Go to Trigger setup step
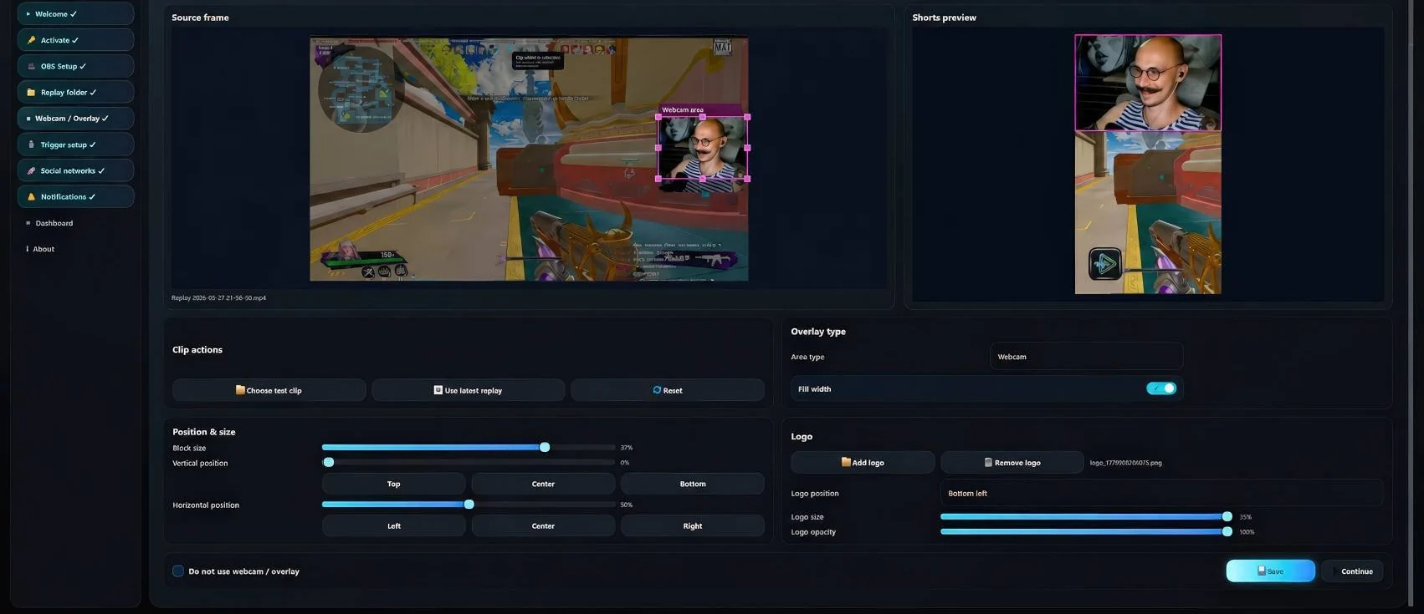Screen dimensions: 1424x614 (75, 145)
